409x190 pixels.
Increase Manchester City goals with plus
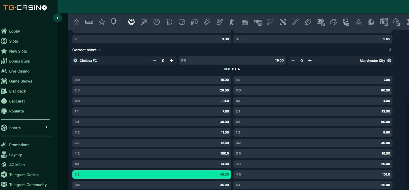click(x=310, y=60)
